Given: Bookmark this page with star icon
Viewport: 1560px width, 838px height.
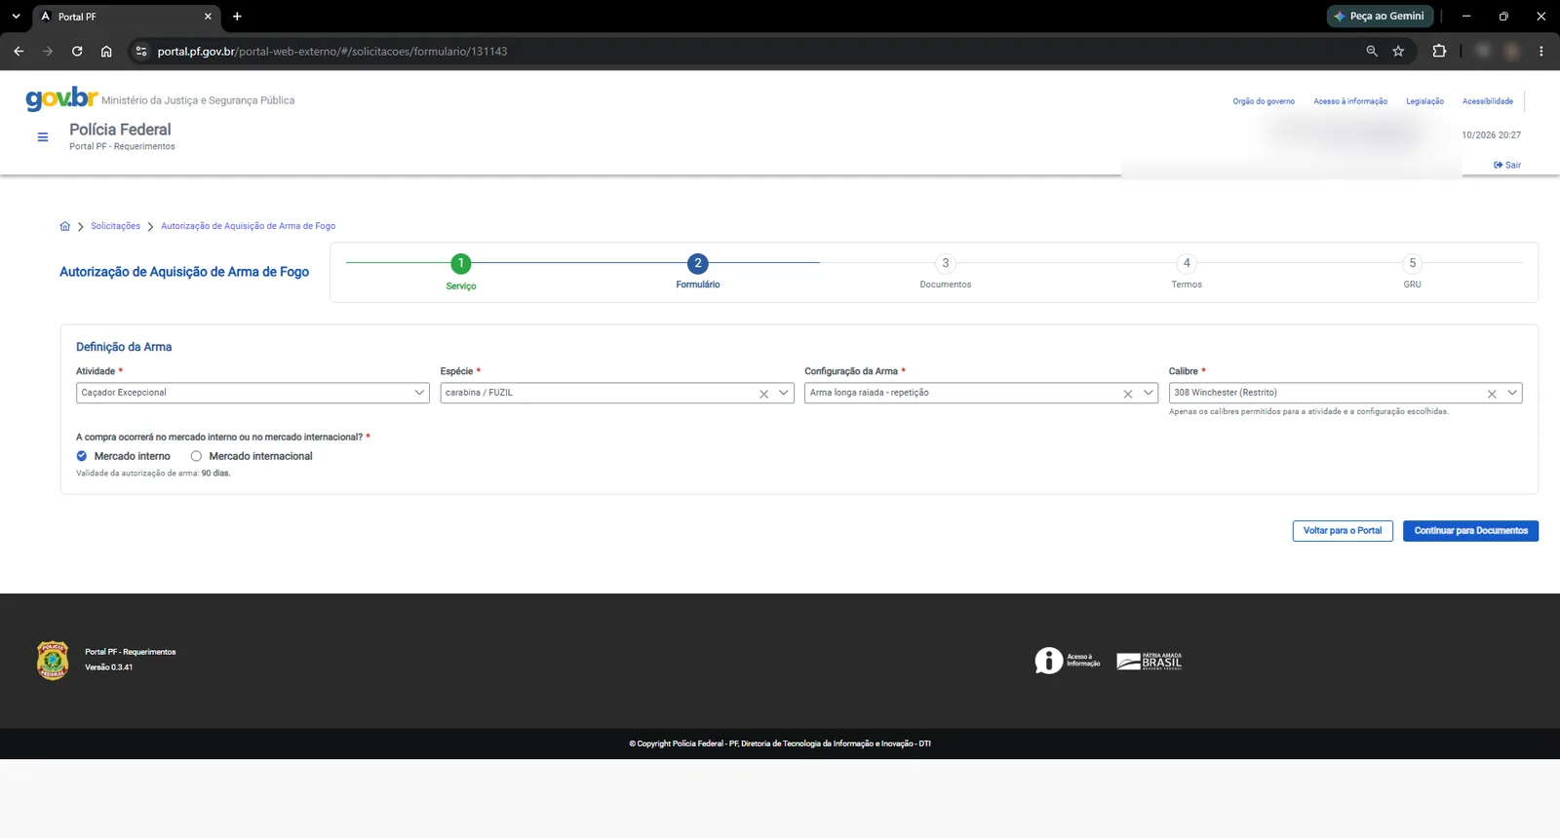Looking at the screenshot, I should click(1398, 51).
